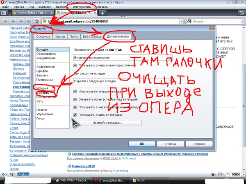Switch to the Основные tab
246x184 pixels.
tap(43, 37)
